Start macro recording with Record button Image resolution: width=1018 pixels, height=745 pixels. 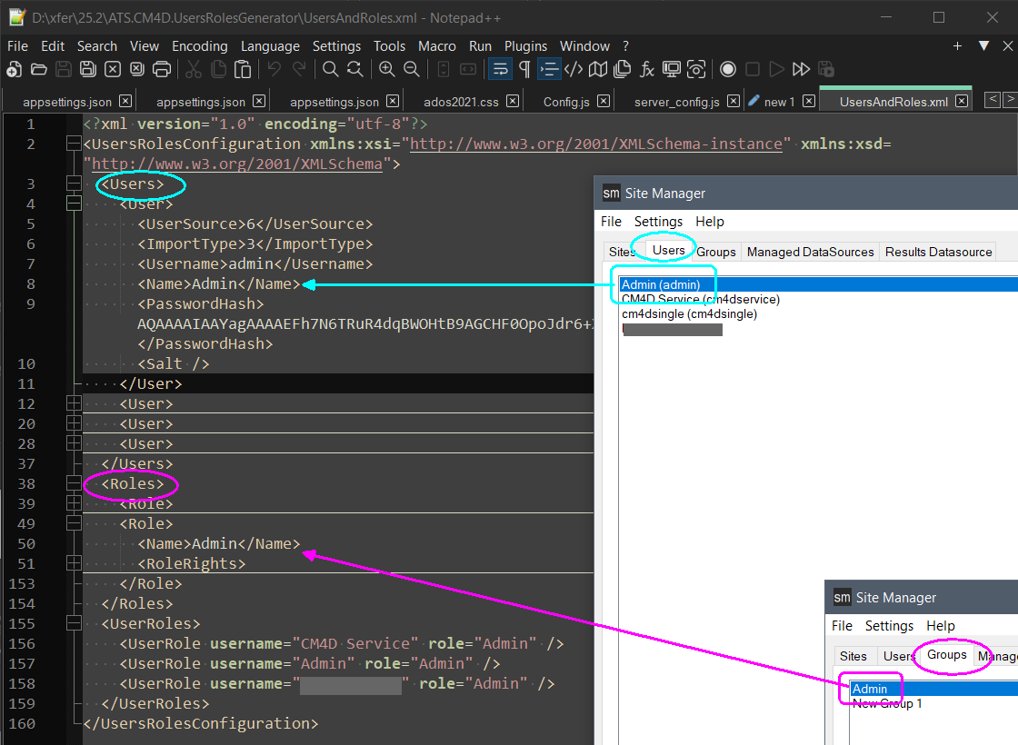[x=728, y=69]
